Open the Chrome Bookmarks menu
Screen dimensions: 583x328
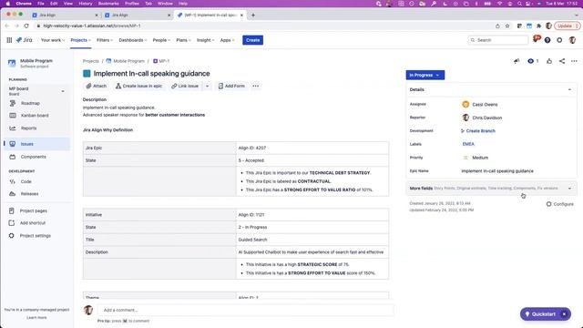click(108, 4)
